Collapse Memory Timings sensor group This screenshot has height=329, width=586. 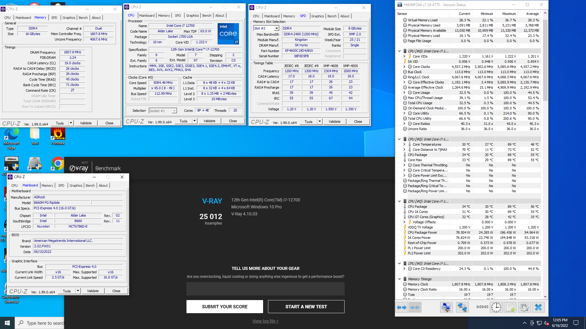click(x=399, y=279)
